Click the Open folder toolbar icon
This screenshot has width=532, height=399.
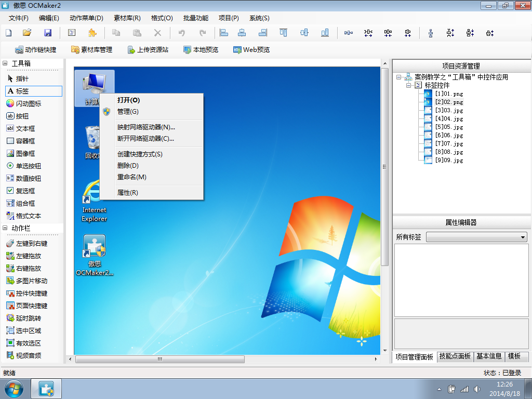coord(27,33)
